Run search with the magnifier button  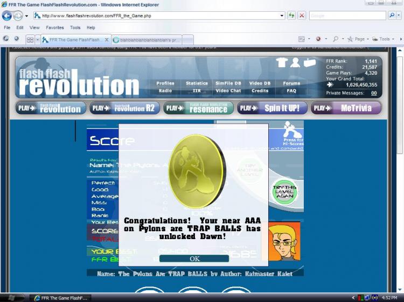coord(392,16)
